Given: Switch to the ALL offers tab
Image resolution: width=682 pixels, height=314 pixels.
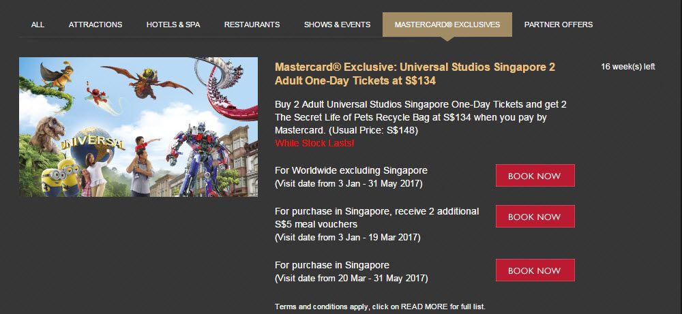Looking at the screenshot, I should pyautogui.click(x=38, y=25).
